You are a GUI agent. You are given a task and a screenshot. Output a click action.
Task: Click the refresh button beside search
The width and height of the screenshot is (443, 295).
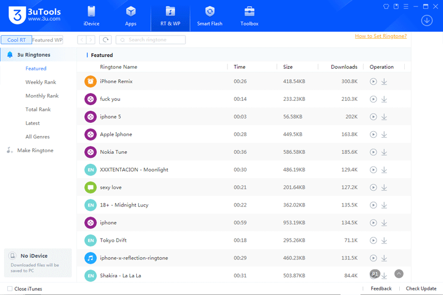(105, 40)
